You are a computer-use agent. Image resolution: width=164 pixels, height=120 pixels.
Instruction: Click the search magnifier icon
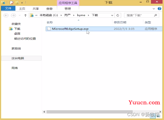click(x=155, y=15)
